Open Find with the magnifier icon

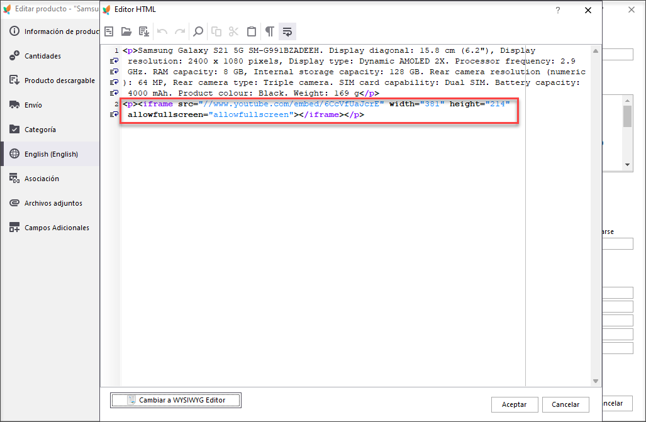(x=198, y=31)
